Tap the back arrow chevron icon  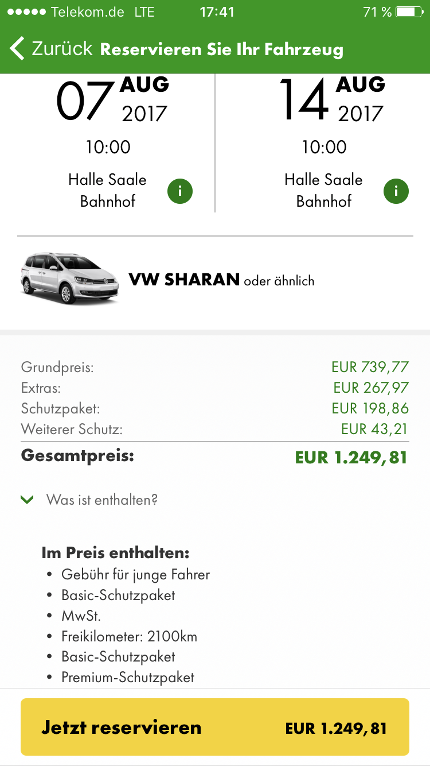[x=18, y=49]
